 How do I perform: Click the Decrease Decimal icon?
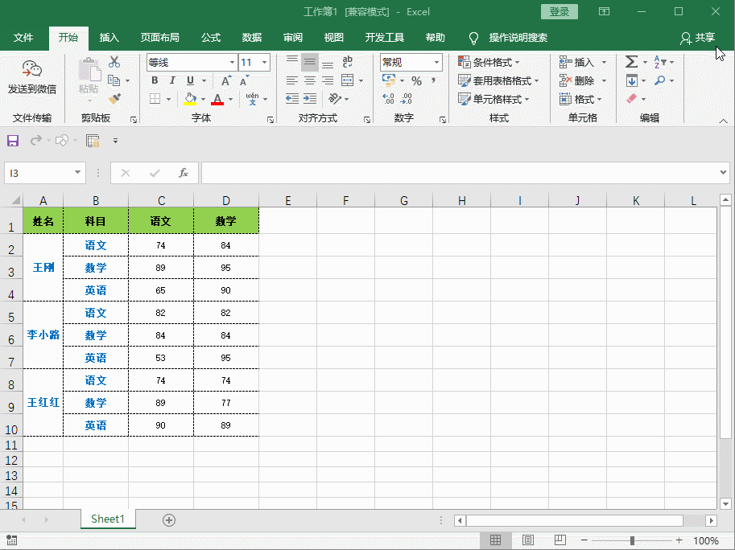tap(407, 99)
